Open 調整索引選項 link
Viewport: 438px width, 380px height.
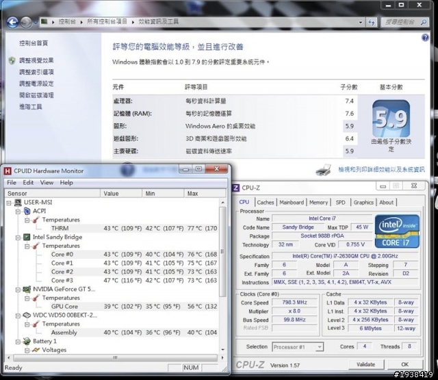(36, 72)
